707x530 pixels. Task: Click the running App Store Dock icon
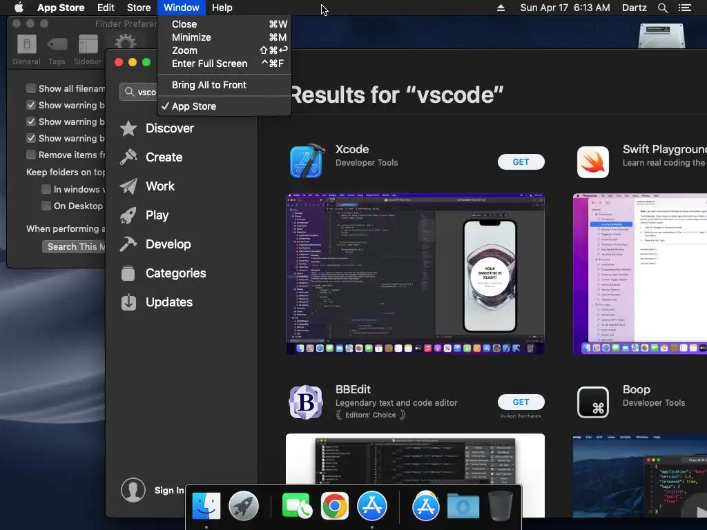tap(372, 506)
